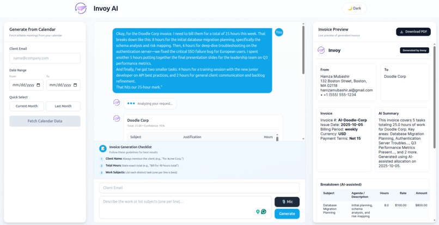Click the Analyzing your request message
Screen dimensions: 439x225
(150, 103)
